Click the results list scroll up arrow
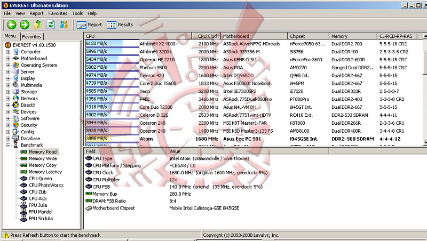Viewport: 427px width, 241px height. click(425, 36)
